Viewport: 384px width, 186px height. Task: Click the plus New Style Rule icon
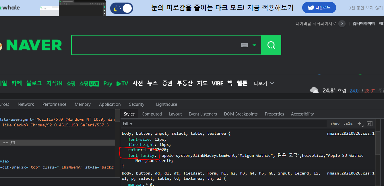(x=360, y=124)
